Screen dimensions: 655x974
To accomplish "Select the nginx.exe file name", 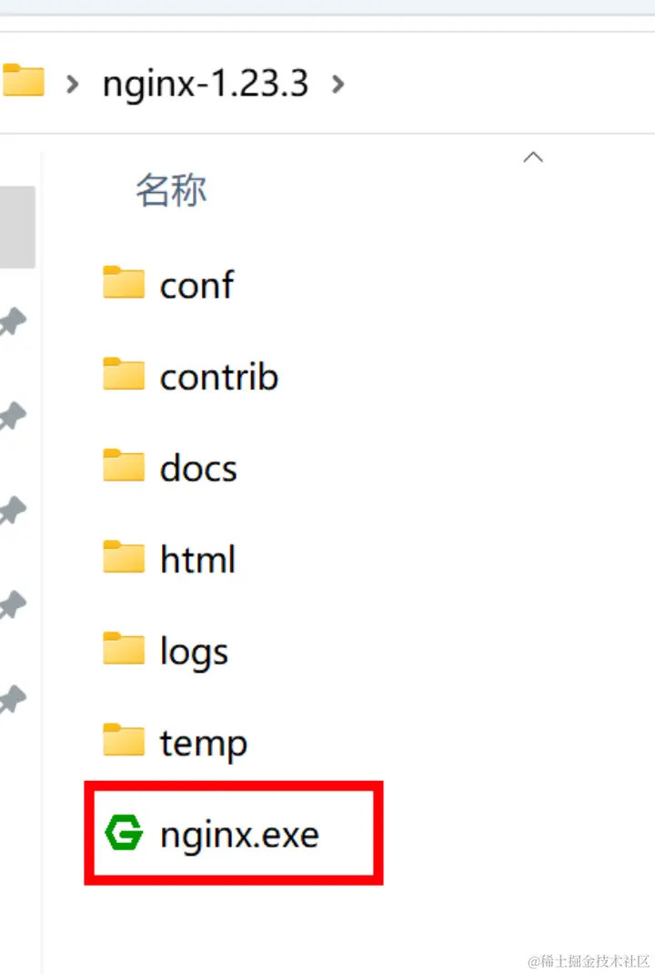I will [x=239, y=834].
